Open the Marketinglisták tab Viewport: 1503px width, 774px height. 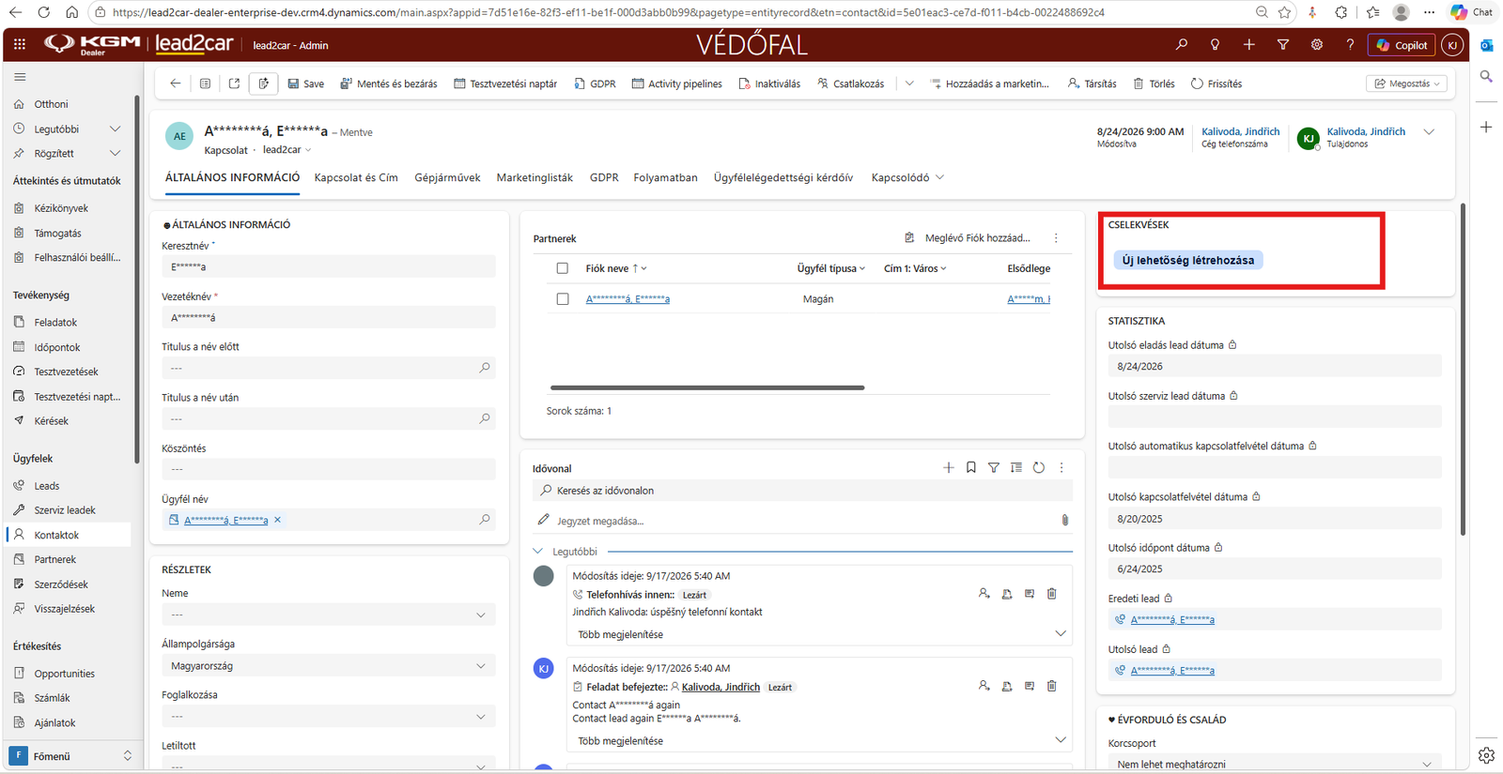click(535, 177)
